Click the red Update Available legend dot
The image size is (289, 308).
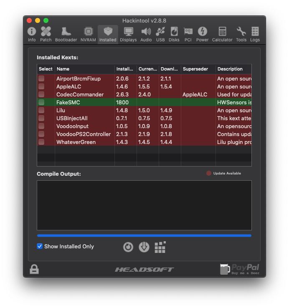(x=208, y=173)
